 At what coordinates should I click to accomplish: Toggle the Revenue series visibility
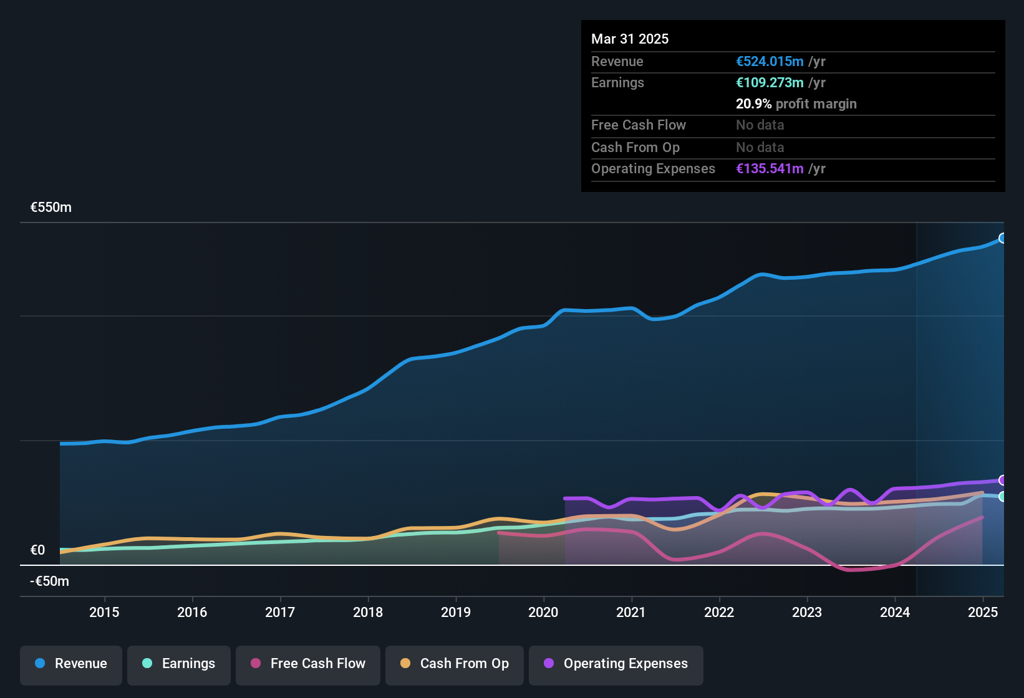tap(70, 664)
